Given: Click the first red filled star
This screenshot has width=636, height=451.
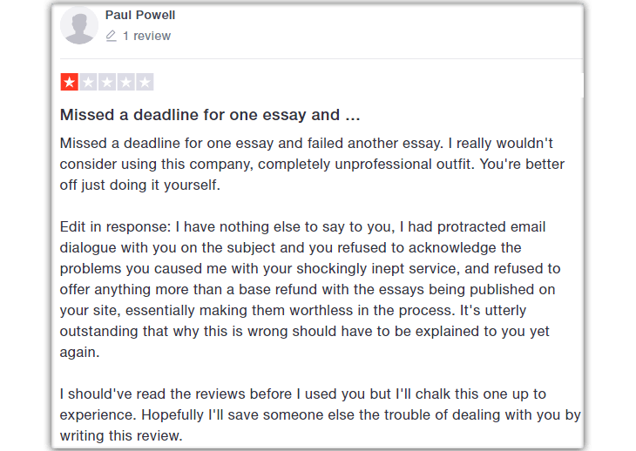Looking at the screenshot, I should pos(69,83).
